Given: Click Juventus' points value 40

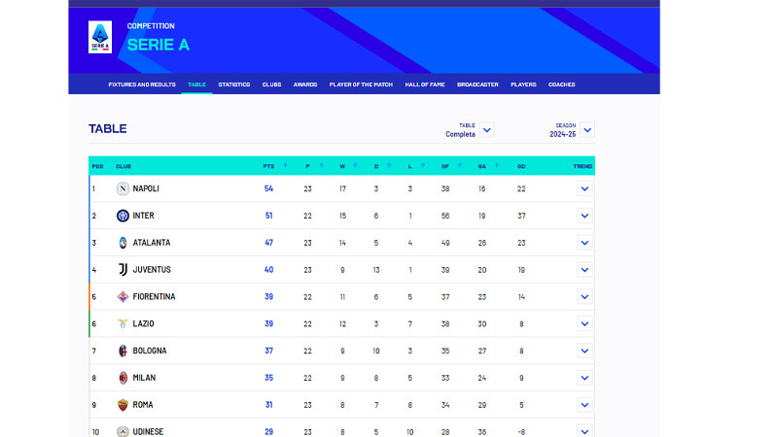Looking at the screenshot, I should click(268, 270).
